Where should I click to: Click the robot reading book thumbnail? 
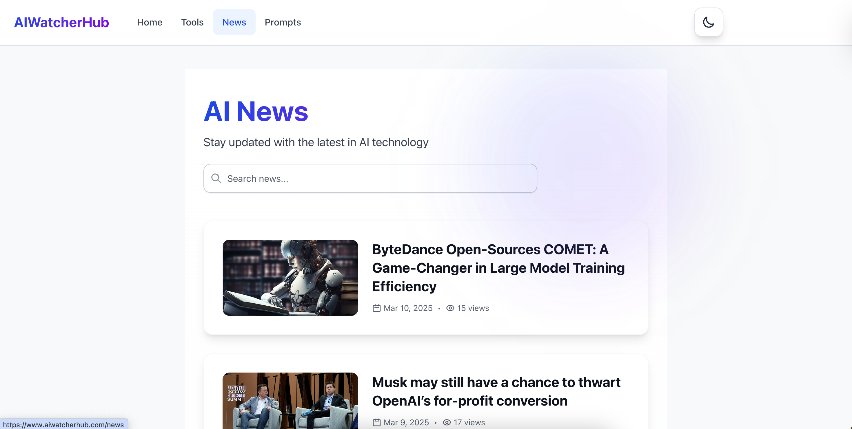[290, 278]
